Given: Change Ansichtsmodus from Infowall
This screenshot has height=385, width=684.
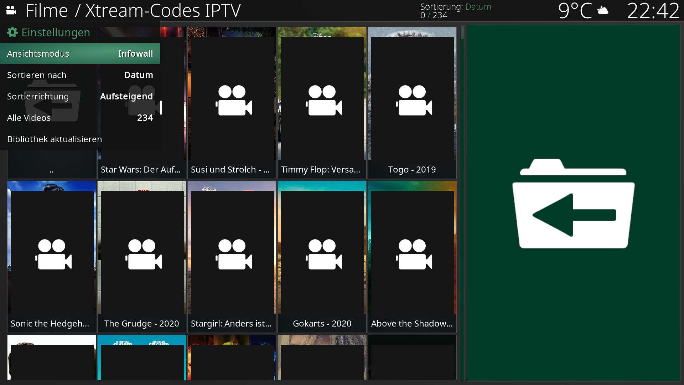Looking at the screenshot, I should (80, 53).
